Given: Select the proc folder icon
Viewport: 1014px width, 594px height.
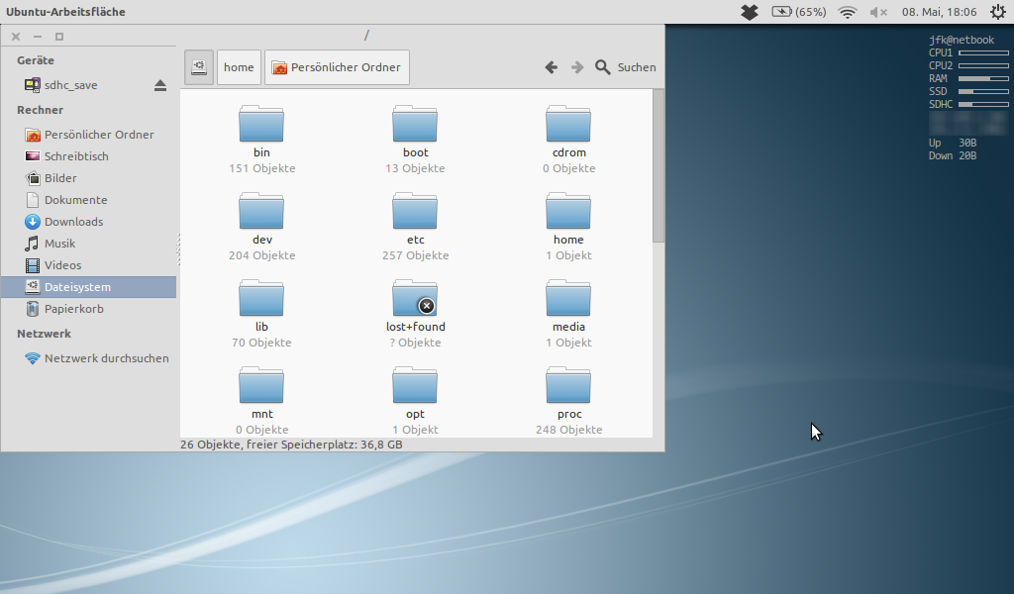Looking at the screenshot, I should pyautogui.click(x=568, y=385).
